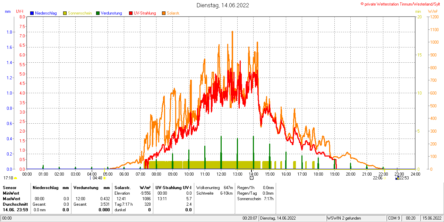Click the yellow sunrise dot beside 04:48

[x=104, y=178]
